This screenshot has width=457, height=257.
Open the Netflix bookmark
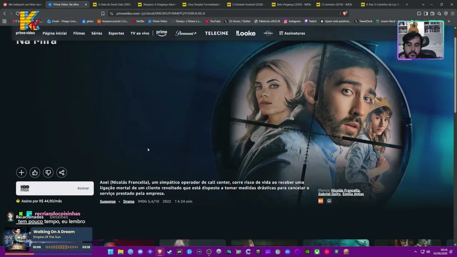pyautogui.click(x=138, y=21)
